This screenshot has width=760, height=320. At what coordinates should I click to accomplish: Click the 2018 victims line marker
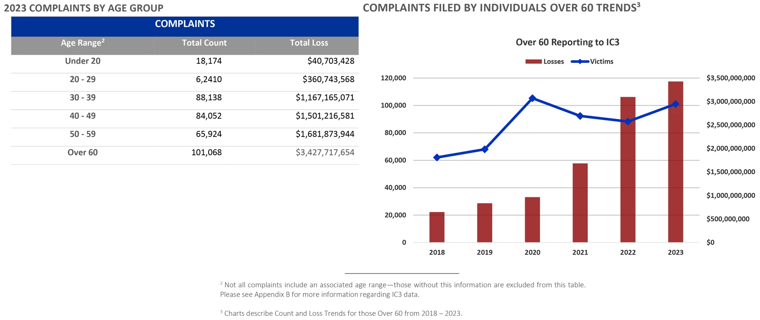pyautogui.click(x=437, y=157)
